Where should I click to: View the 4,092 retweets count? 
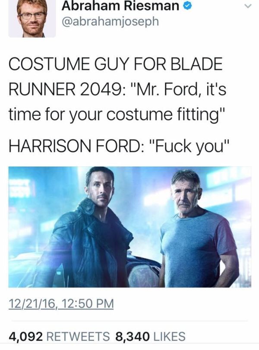(25, 336)
